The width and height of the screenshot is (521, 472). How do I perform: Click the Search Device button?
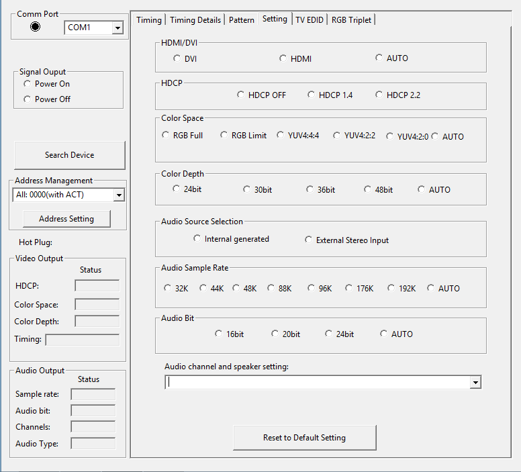(x=70, y=155)
